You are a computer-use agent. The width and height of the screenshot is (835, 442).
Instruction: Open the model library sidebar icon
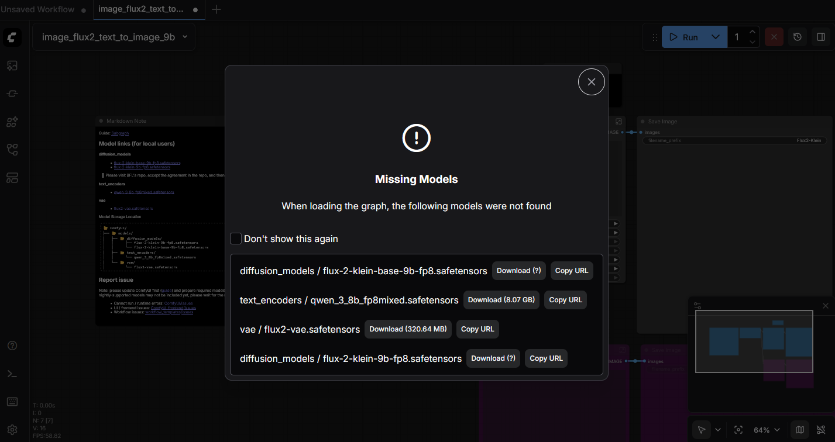12,122
